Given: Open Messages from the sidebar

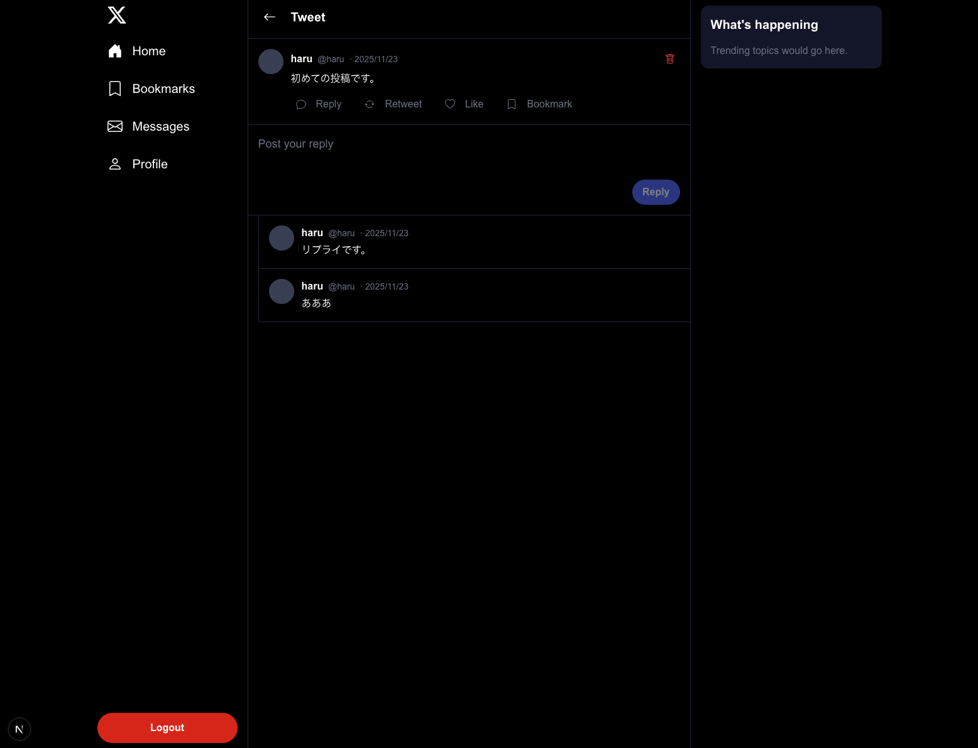Looking at the screenshot, I should 148,126.
